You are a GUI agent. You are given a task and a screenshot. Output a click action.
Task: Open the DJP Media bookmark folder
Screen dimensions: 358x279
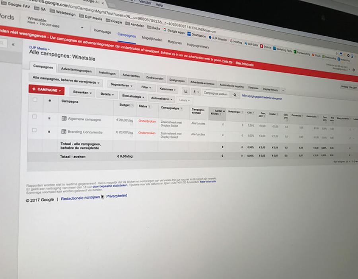pyautogui.click(x=91, y=18)
